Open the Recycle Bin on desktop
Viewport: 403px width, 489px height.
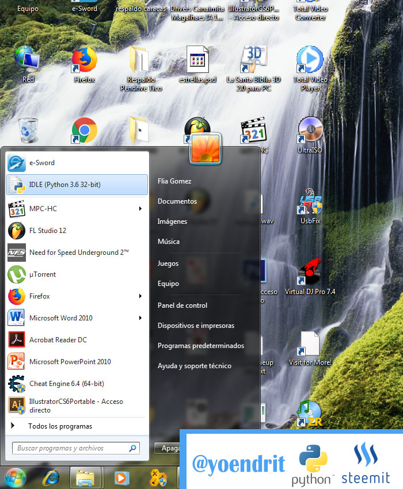[28, 130]
